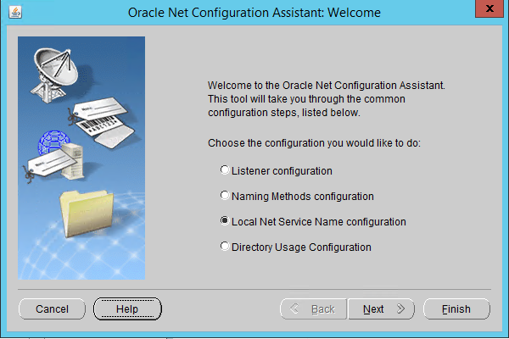Click 'Choose the configuration you would like' text
Screen dimensions: 509x339
314,143
